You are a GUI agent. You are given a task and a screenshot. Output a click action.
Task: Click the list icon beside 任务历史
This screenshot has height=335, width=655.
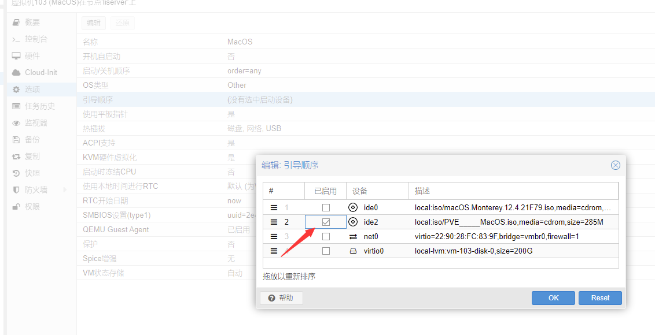tap(16, 106)
